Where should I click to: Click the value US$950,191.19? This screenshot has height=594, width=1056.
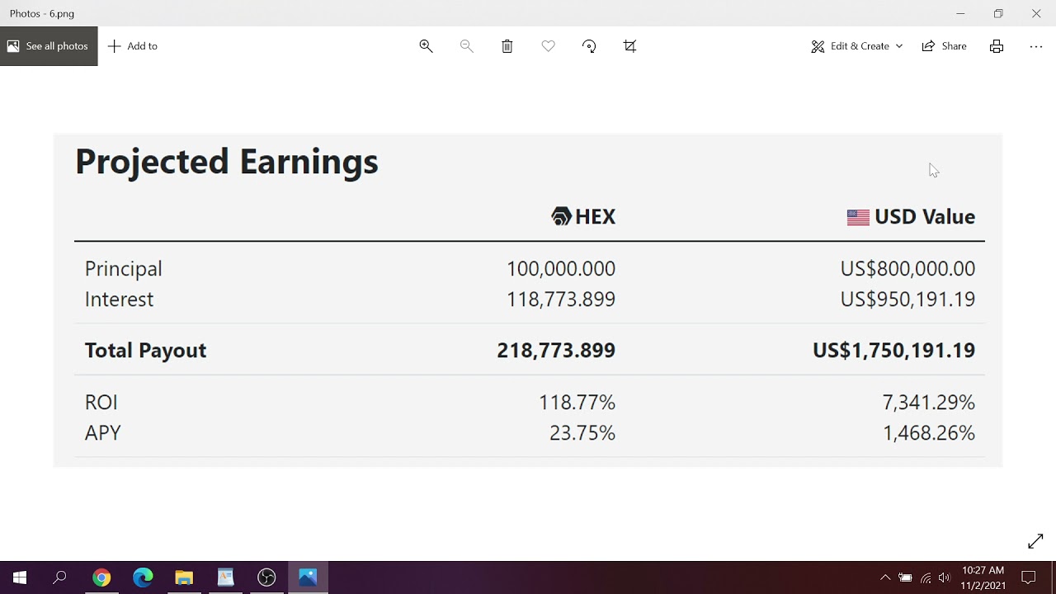pyautogui.click(x=907, y=299)
